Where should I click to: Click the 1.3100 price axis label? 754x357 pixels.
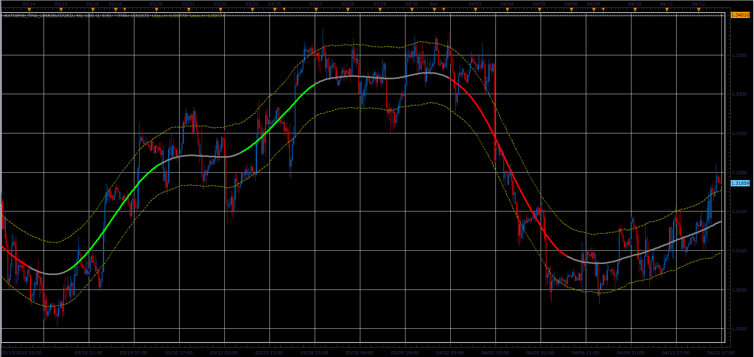pyautogui.click(x=739, y=251)
